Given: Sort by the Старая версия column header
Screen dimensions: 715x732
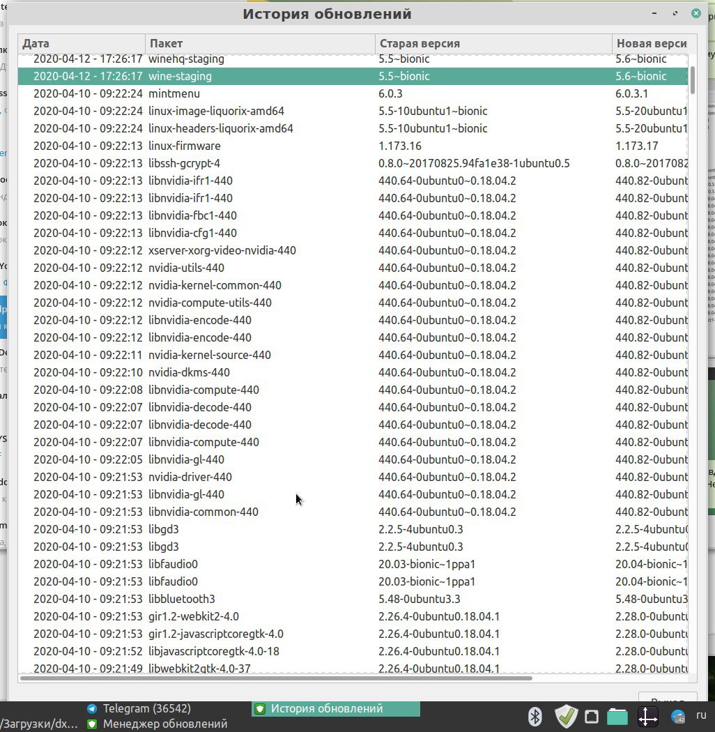Looking at the screenshot, I should (x=493, y=43).
